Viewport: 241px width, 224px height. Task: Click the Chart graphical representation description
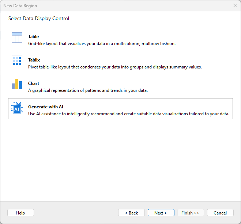(88, 90)
